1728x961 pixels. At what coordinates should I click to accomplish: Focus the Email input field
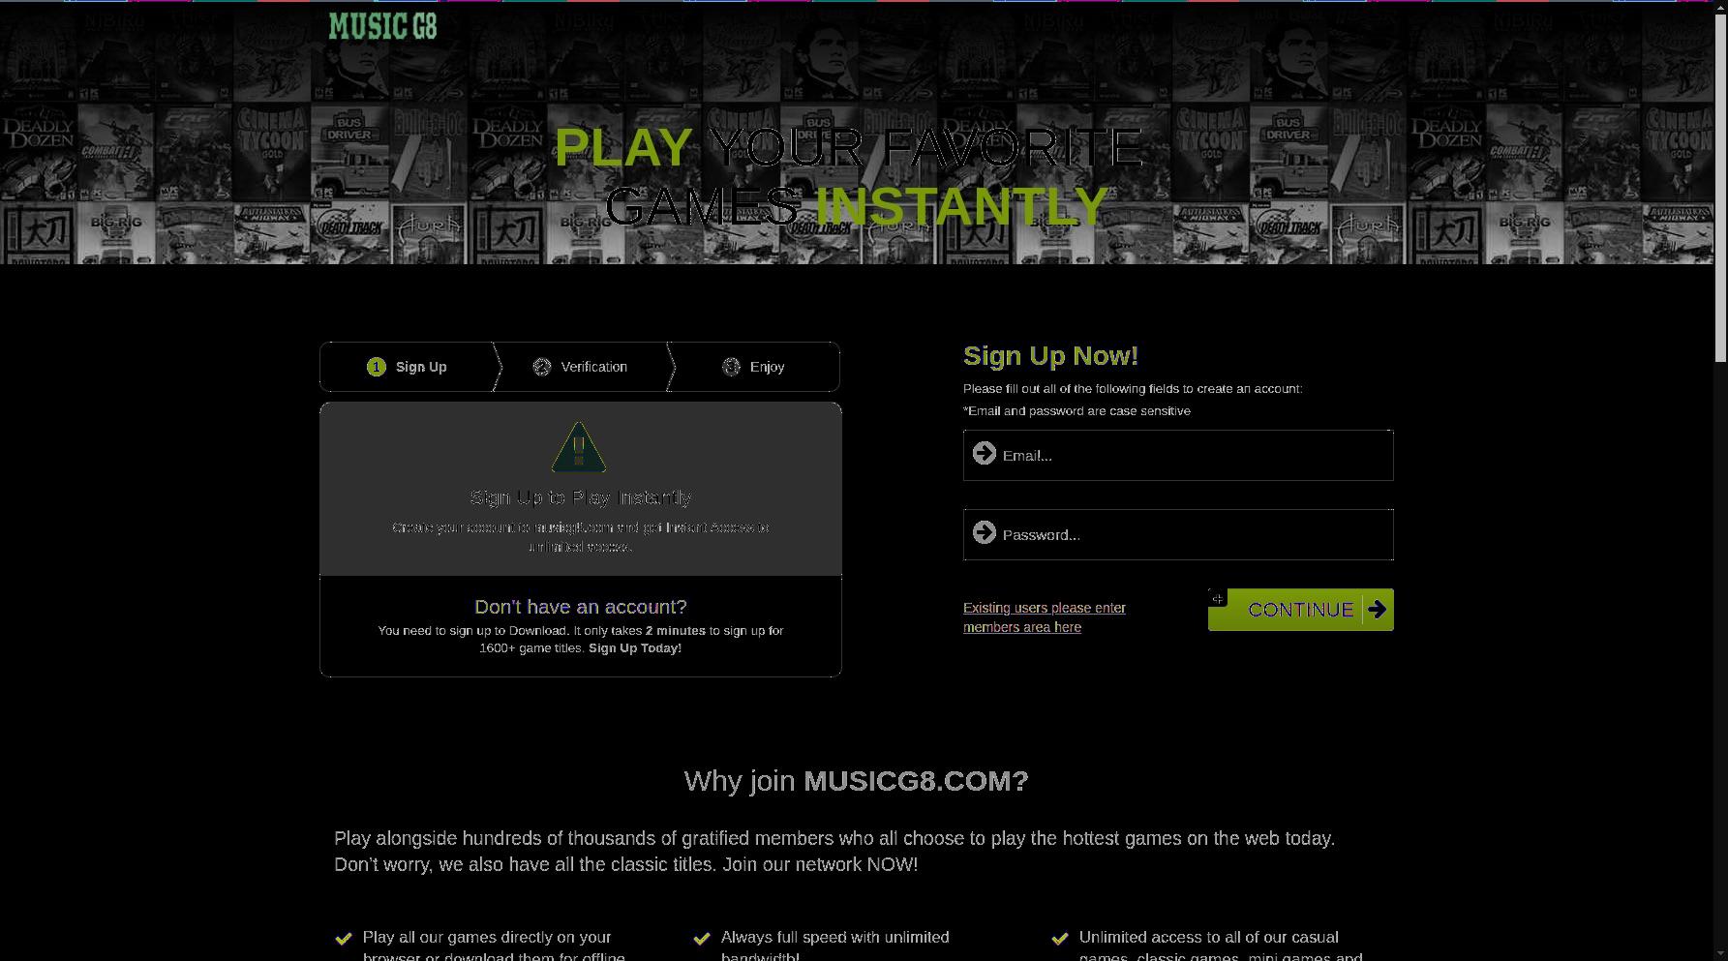pyautogui.click(x=1178, y=455)
